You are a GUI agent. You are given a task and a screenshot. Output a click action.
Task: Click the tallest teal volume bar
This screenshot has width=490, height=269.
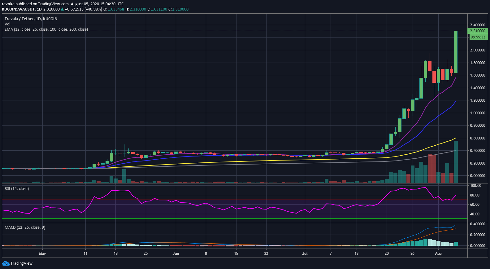click(456, 162)
